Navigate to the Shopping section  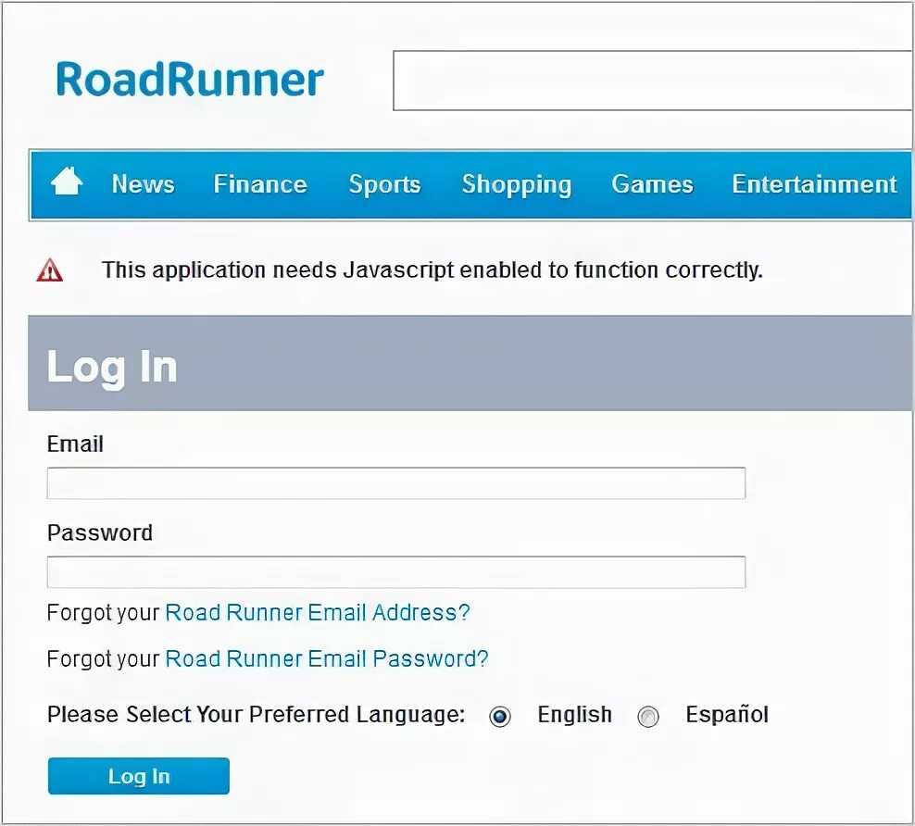[x=517, y=185]
